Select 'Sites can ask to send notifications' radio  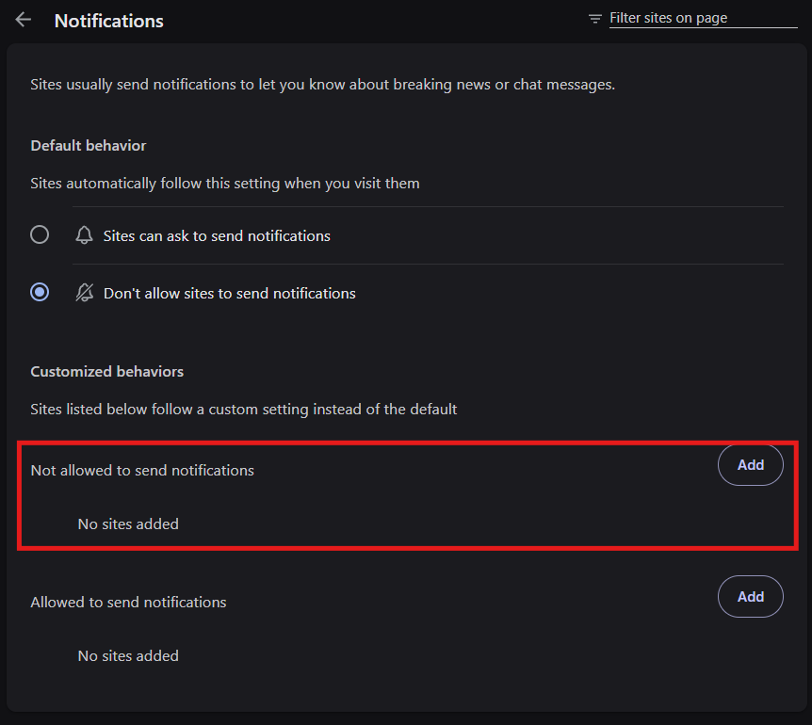(40, 235)
